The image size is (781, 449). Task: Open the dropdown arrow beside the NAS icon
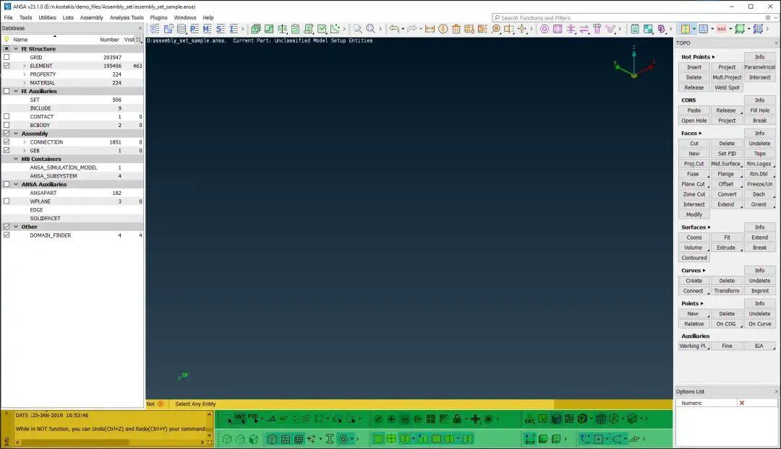coord(730,29)
